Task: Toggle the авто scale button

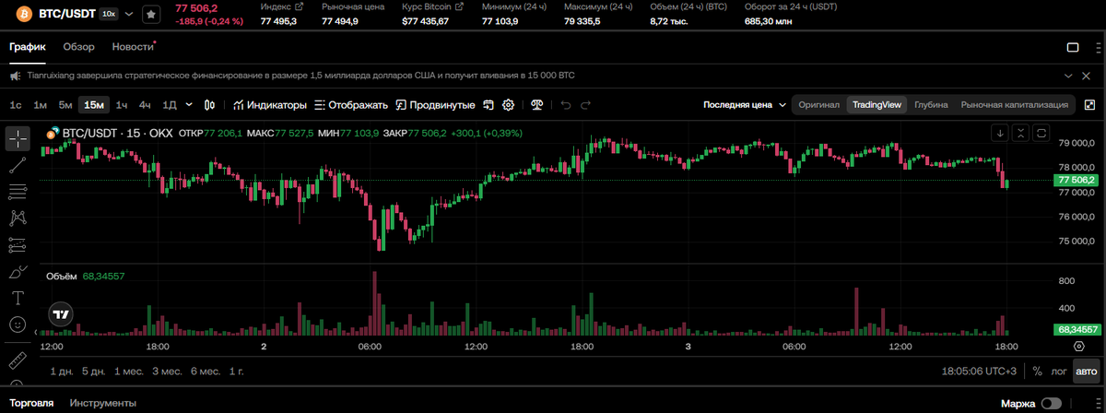Action: click(x=1087, y=372)
